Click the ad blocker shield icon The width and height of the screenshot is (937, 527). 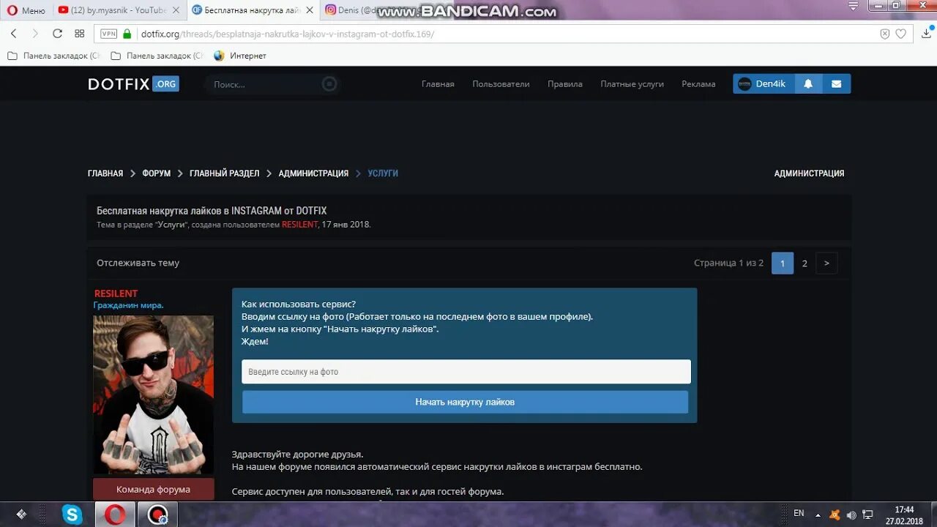point(884,34)
